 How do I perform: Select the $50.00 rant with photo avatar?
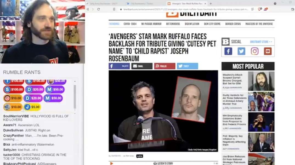coord(57,81)
